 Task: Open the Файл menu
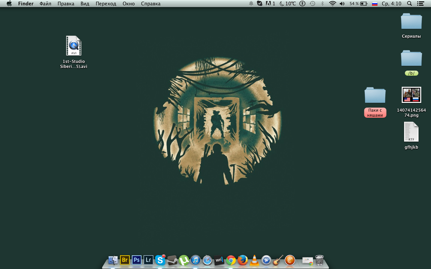click(x=45, y=4)
